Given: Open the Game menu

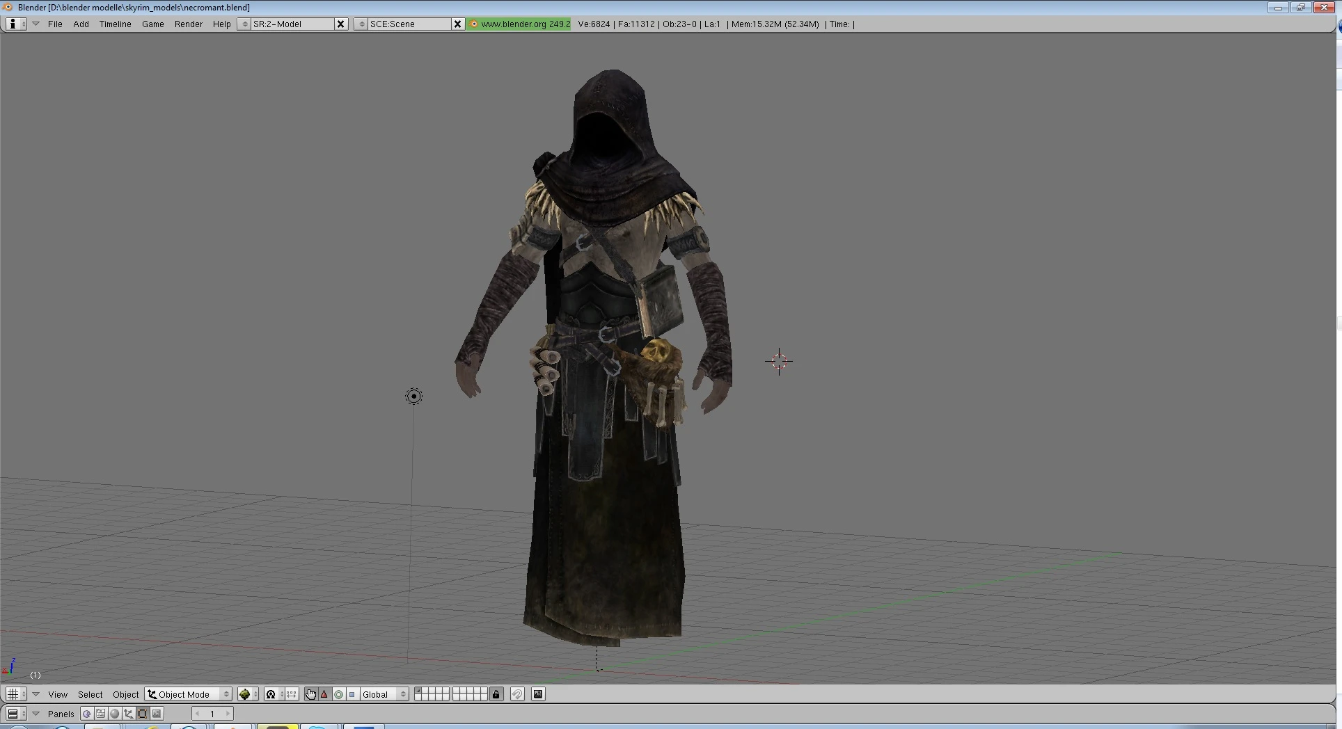Looking at the screenshot, I should (152, 24).
